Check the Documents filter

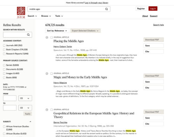(4, 69)
